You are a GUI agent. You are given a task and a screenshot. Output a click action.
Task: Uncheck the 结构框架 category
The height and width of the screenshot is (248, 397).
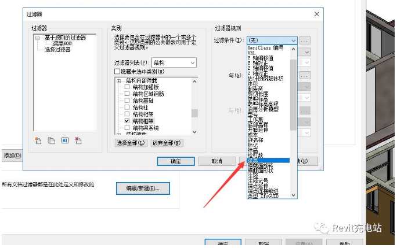(127, 121)
